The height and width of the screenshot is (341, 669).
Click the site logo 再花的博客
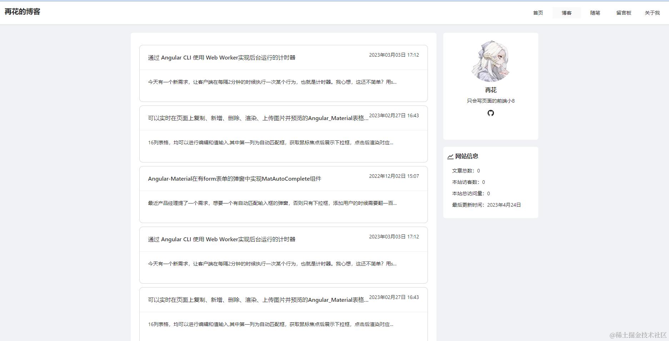click(x=22, y=12)
